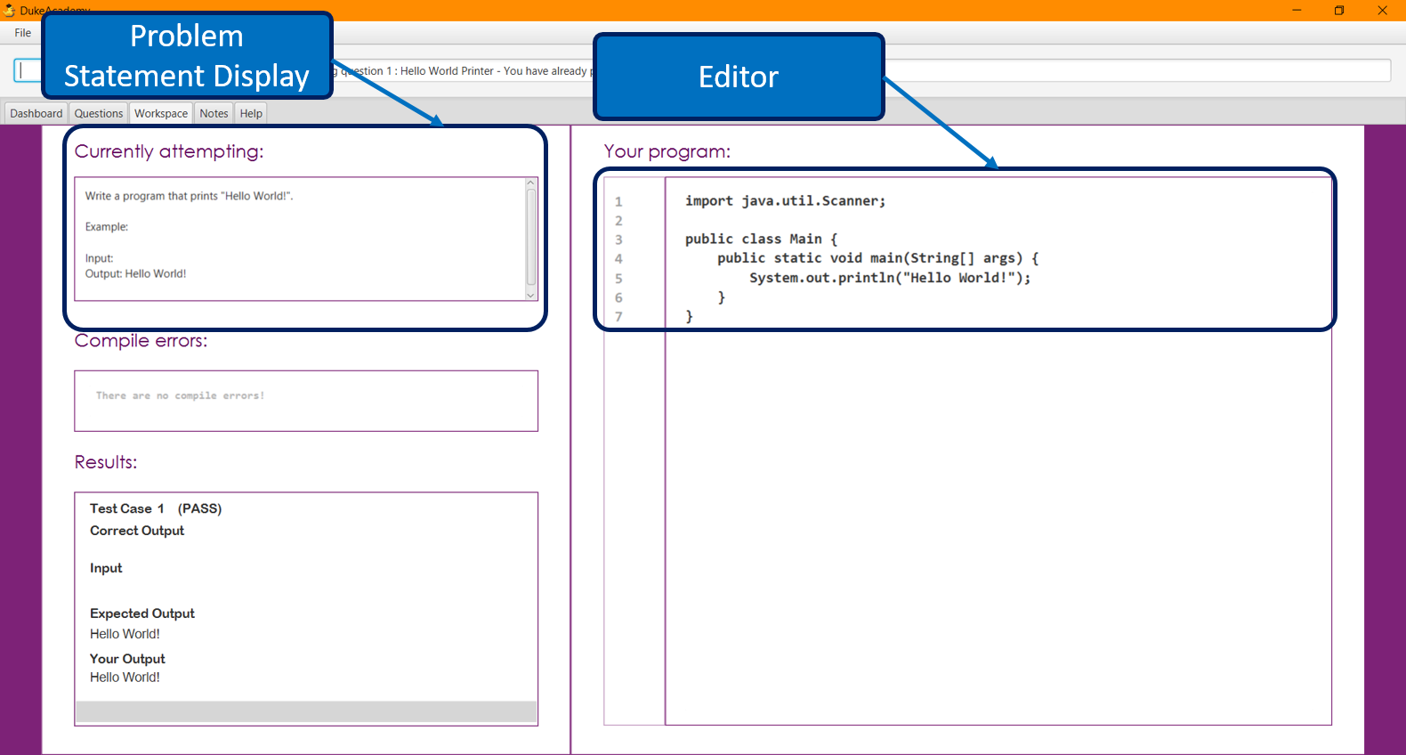The width and height of the screenshot is (1406, 755).
Task: Click the DukeAcademy app icon in title bar
Action: click(9, 11)
